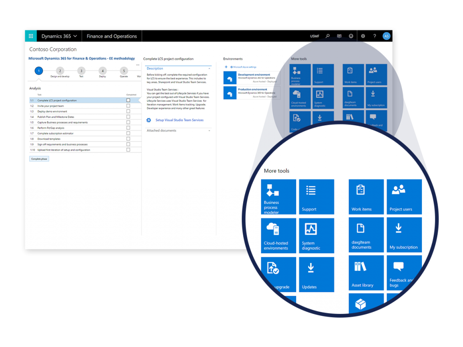Click the EE methodology title link
This screenshot has height=347, width=463.
point(81,58)
